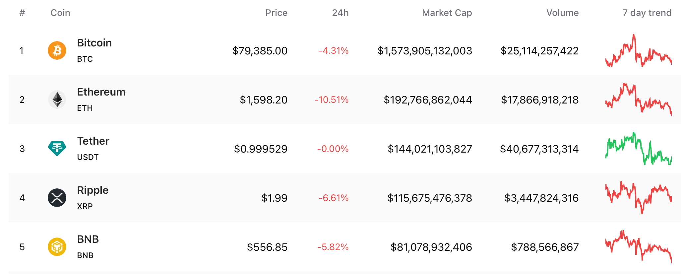Open Ripple via its XRP icon
The image size is (681, 274).
(57, 198)
